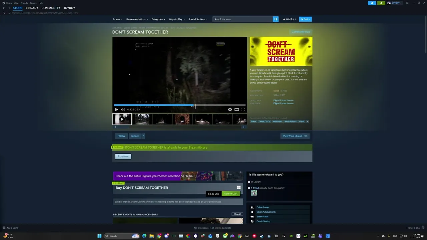Viewport: 427px width, 240px height.
Task: Open Microsoft Edge from the taskbar
Action: pyautogui.click(x=144, y=236)
